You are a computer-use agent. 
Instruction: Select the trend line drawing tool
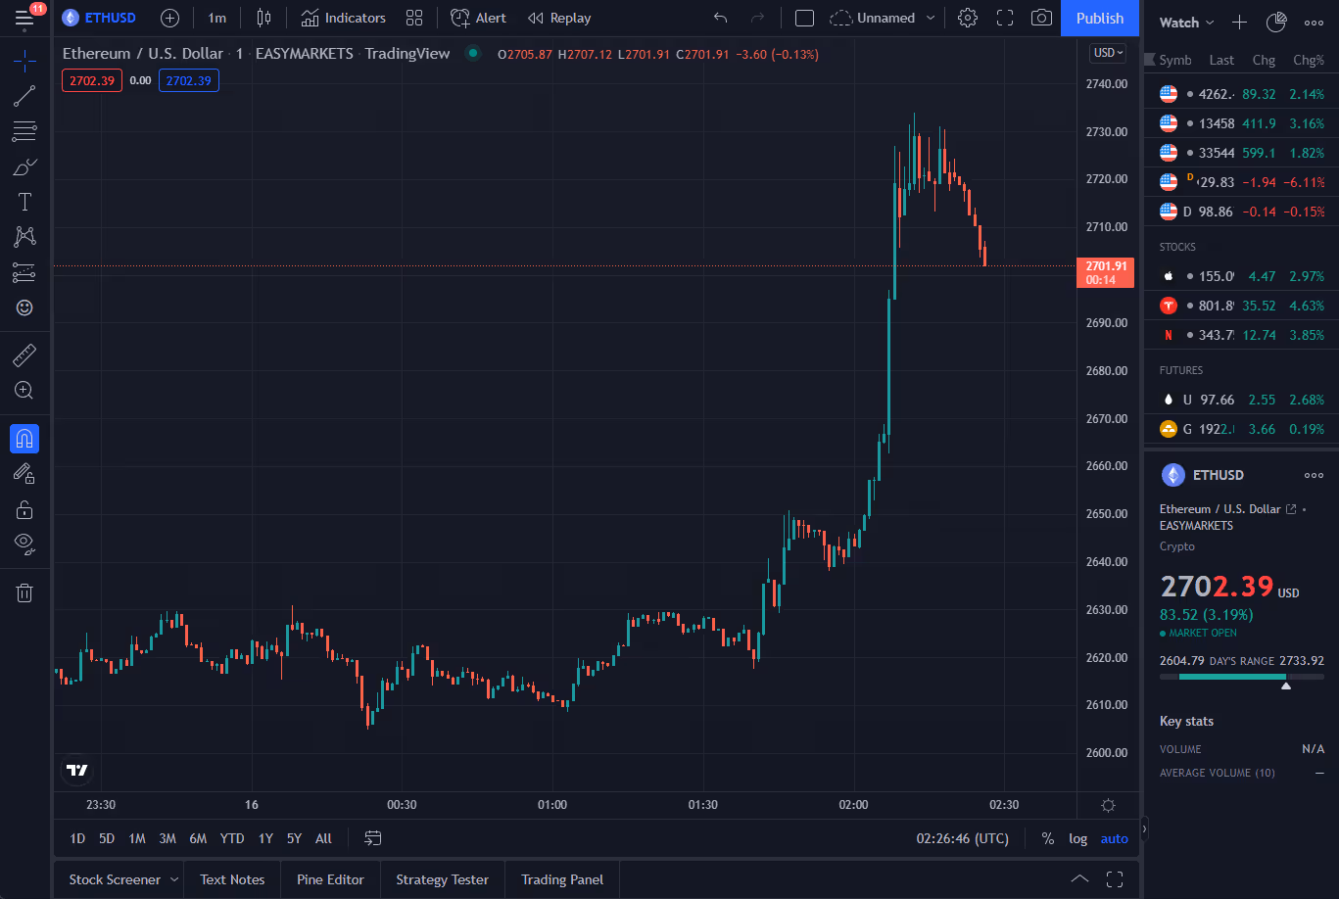pos(24,96)
